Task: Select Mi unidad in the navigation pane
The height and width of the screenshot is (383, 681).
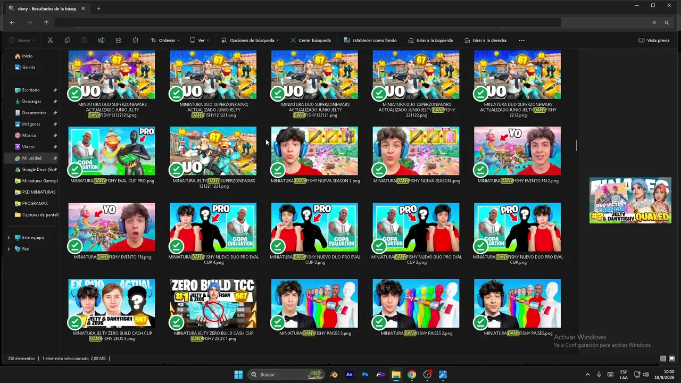Action: coord(31,159)
